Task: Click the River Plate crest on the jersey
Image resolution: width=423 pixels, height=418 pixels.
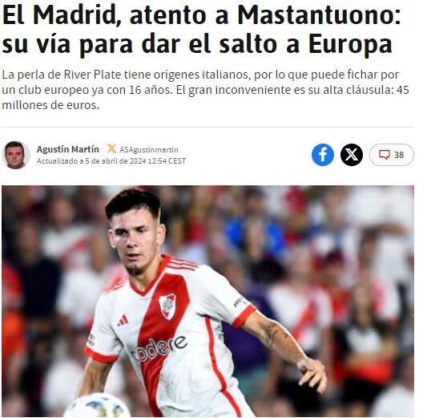Action: click(x=167, y=306)
